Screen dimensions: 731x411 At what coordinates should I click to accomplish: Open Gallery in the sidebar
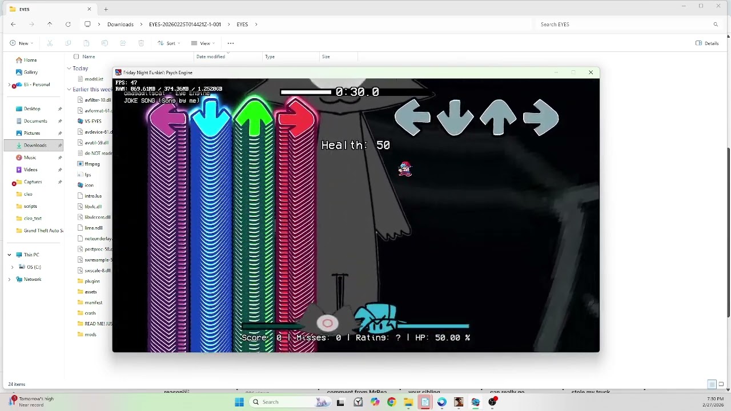pos(26,72)
